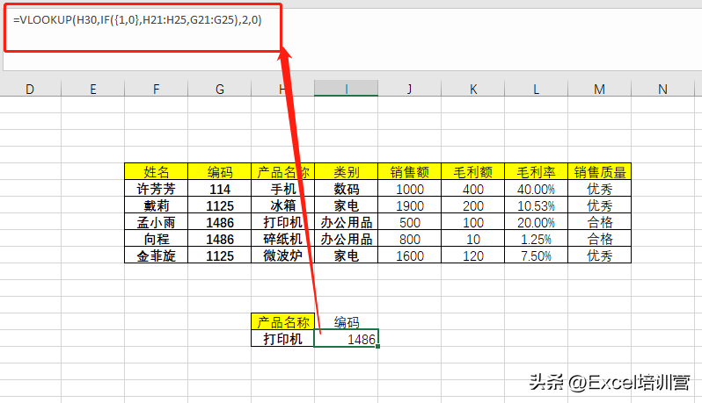This screenshot has width=702, height=403.
Task: Click the 销售质量 header cell
Action: pyautogui.click(x=599, y=171)
